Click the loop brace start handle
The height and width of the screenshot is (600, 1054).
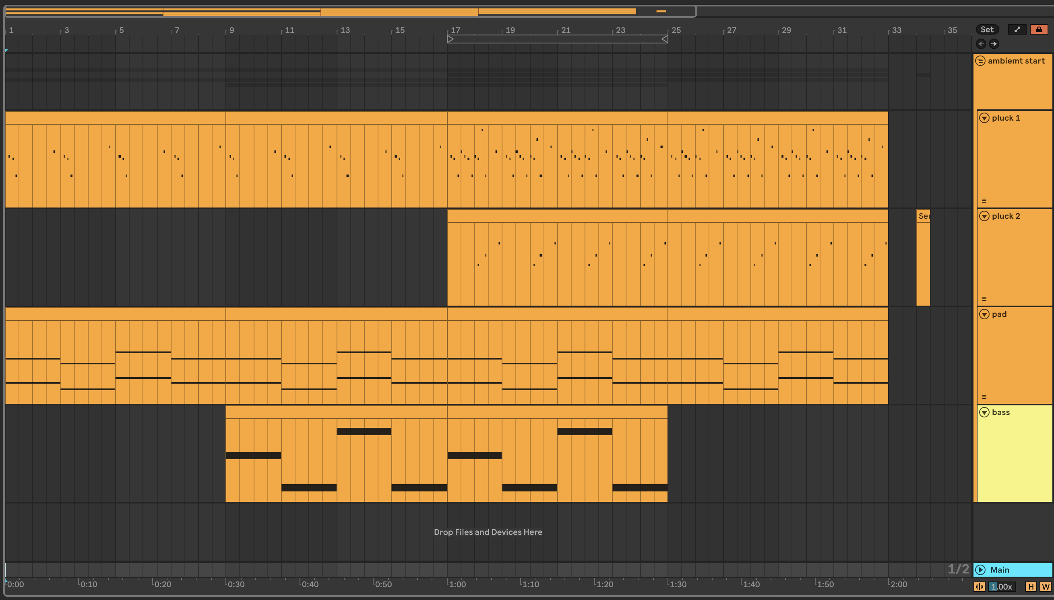pyautogui.click(x=450, y=39)
